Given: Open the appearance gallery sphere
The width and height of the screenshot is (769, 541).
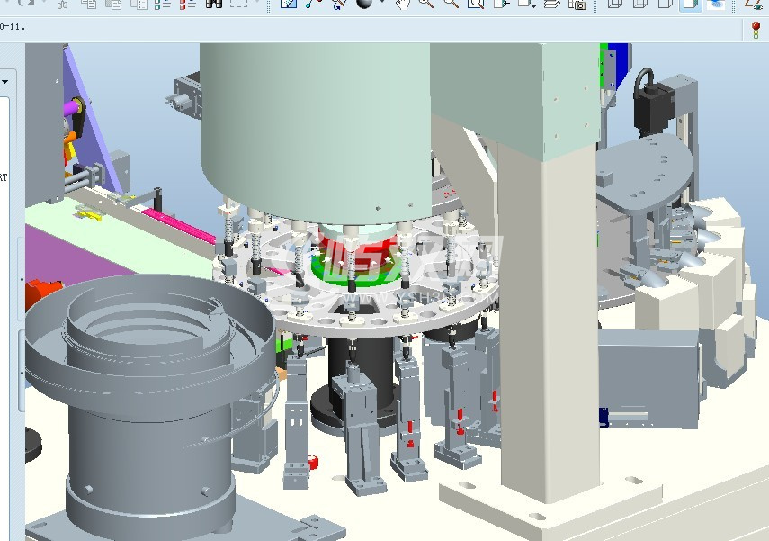Looking at the screenshot, I should [x=364, y=4].
